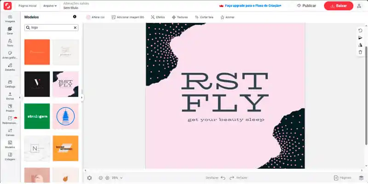
Task: Select the Texto tool
Action: point(10,43)
